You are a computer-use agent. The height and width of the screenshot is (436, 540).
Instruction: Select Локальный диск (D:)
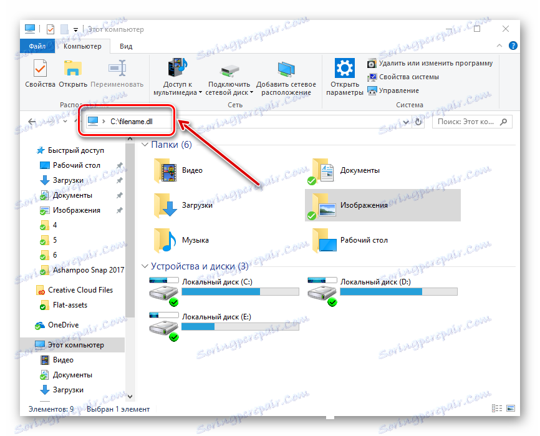(x=383, y=291)
